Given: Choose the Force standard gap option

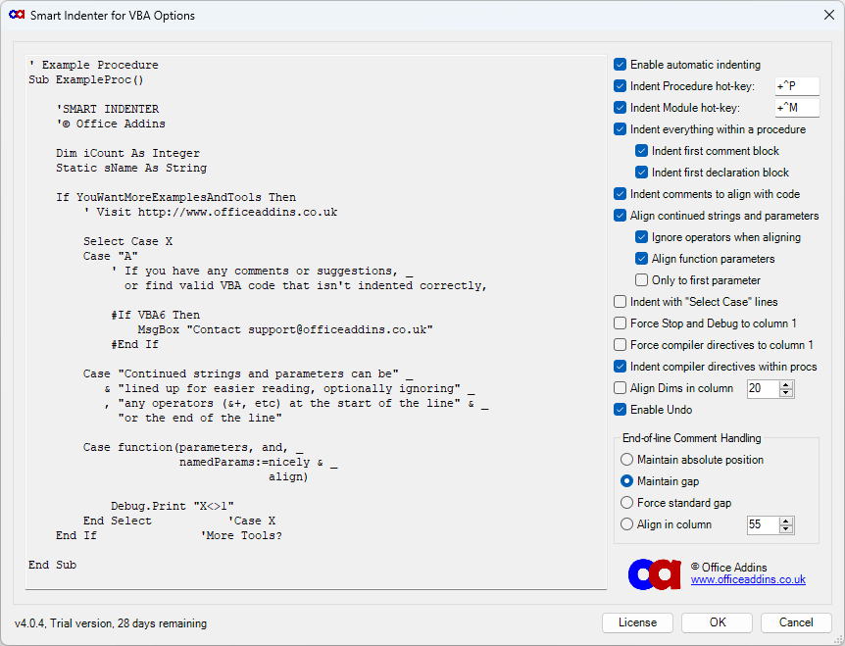Looking at the screenshot, I should click(627, 503).
